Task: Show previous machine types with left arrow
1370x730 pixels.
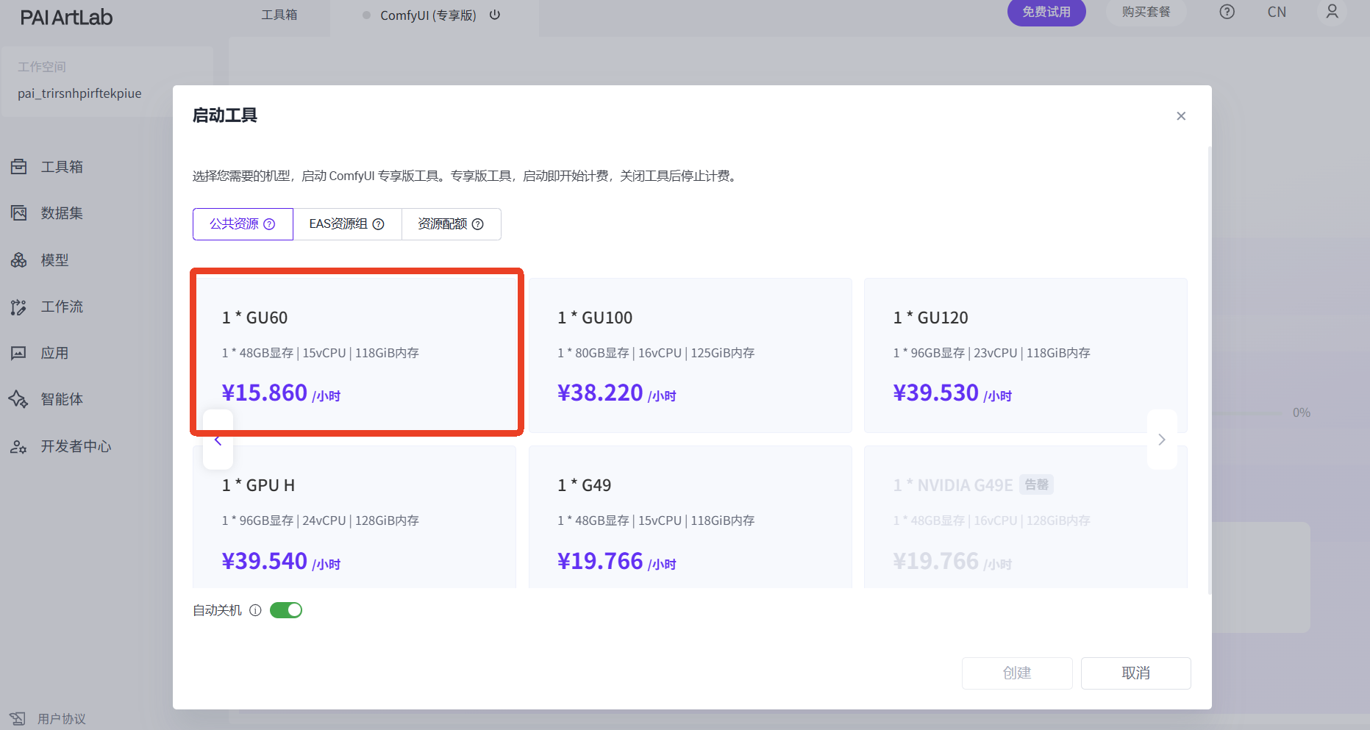Action: (218, 440)
